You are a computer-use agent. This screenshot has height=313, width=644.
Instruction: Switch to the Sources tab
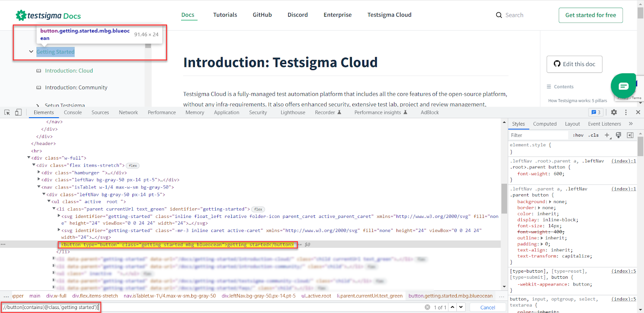[100, 112]
